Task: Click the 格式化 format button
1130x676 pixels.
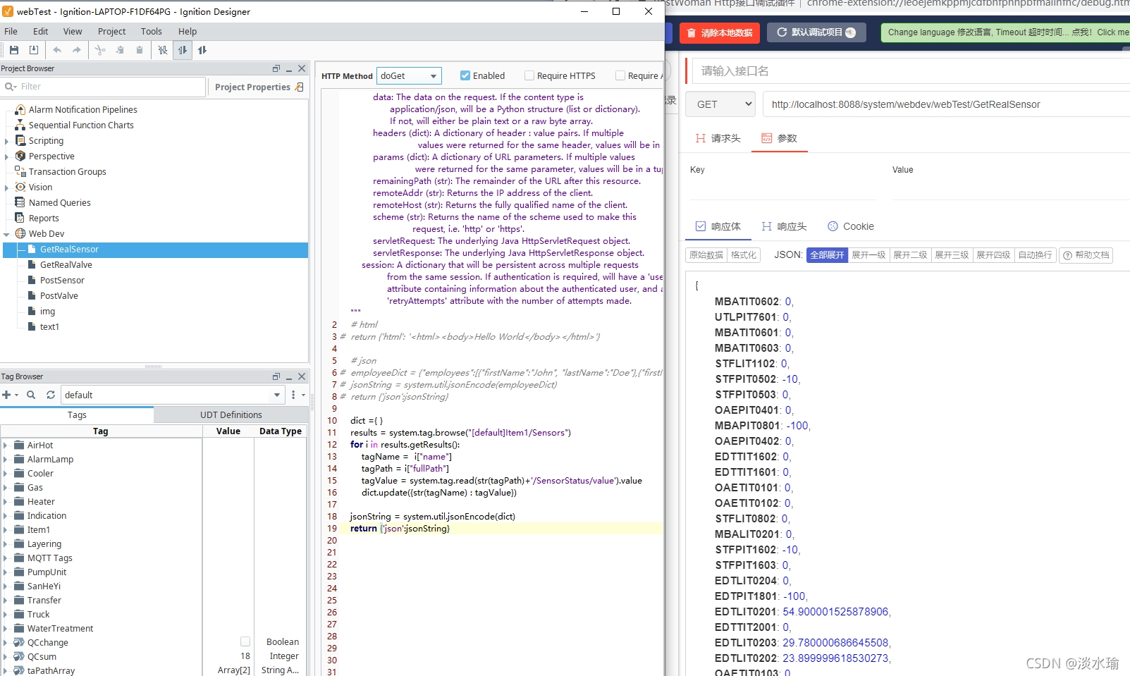Action: click(x=743, y=255)
